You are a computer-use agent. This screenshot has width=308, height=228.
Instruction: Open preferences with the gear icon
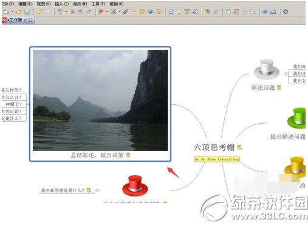(x=286, y=12)
